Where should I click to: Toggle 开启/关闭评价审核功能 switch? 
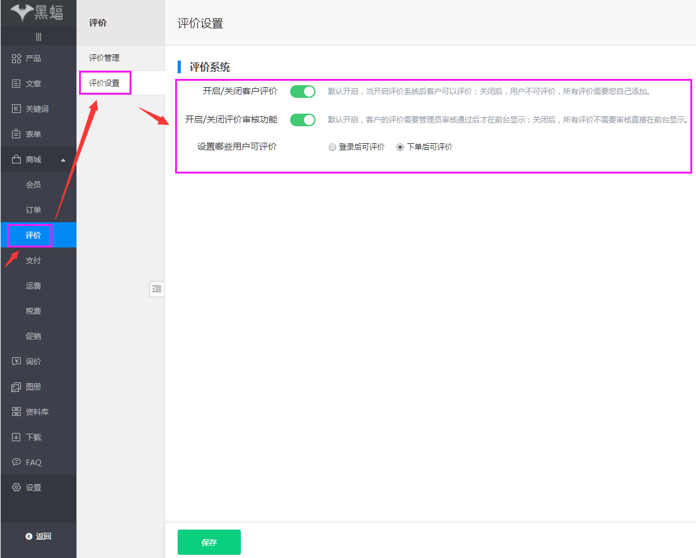302,119
